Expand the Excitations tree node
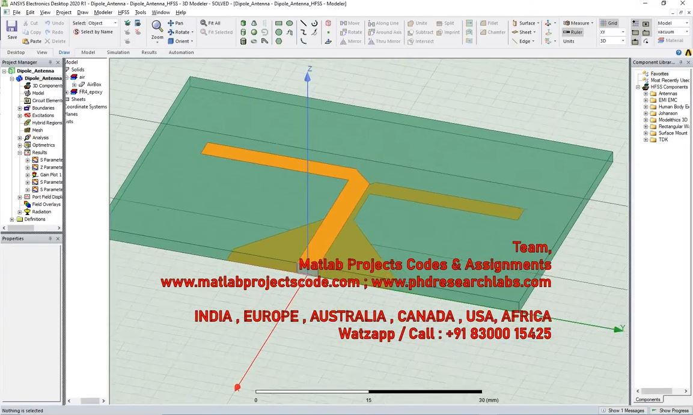 click(20, 115)
